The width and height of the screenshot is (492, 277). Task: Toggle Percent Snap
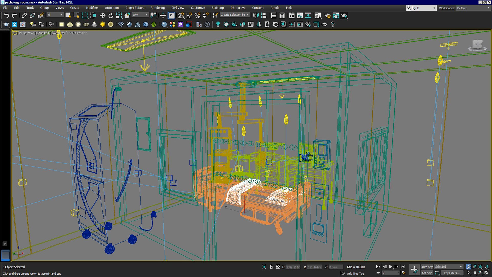[x=197, y=16]
